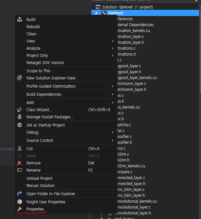Select the External Dependencies node
Viewport: 201px width, 219px height.
pos(135,25)
